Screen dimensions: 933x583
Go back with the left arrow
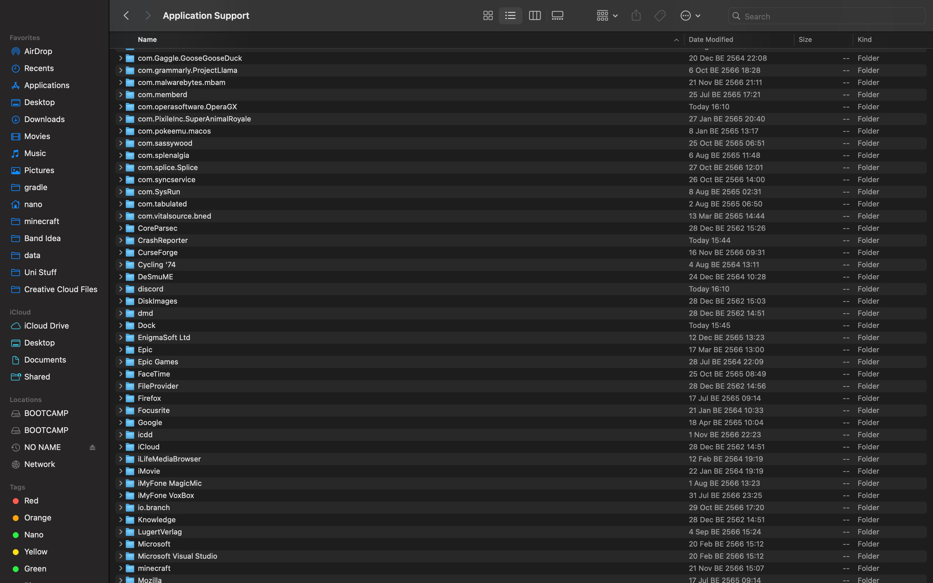coord(126,16)
